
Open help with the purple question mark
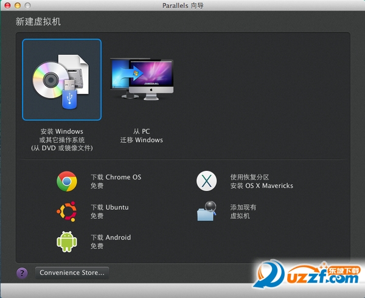point(22,273)
